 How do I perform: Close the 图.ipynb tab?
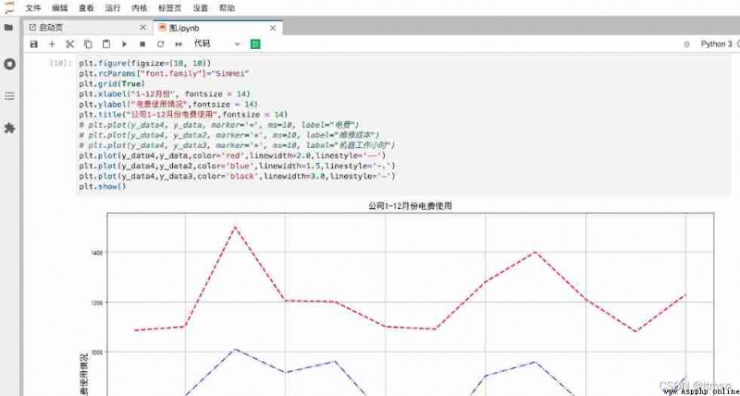click(x=273, y=28)
